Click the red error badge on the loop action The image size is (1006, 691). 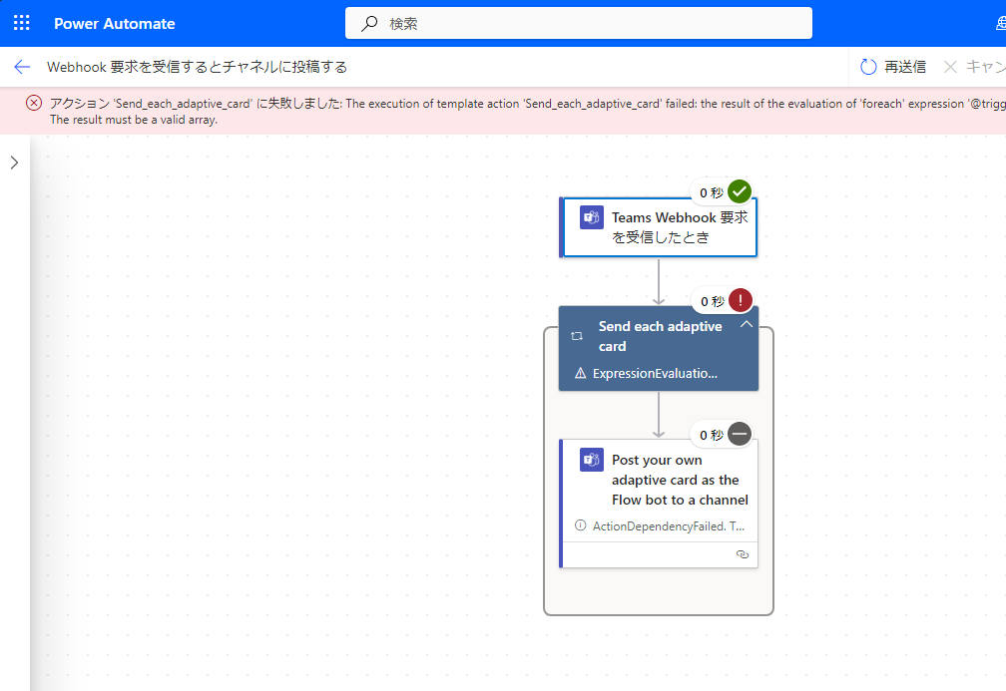click(740, 300)
